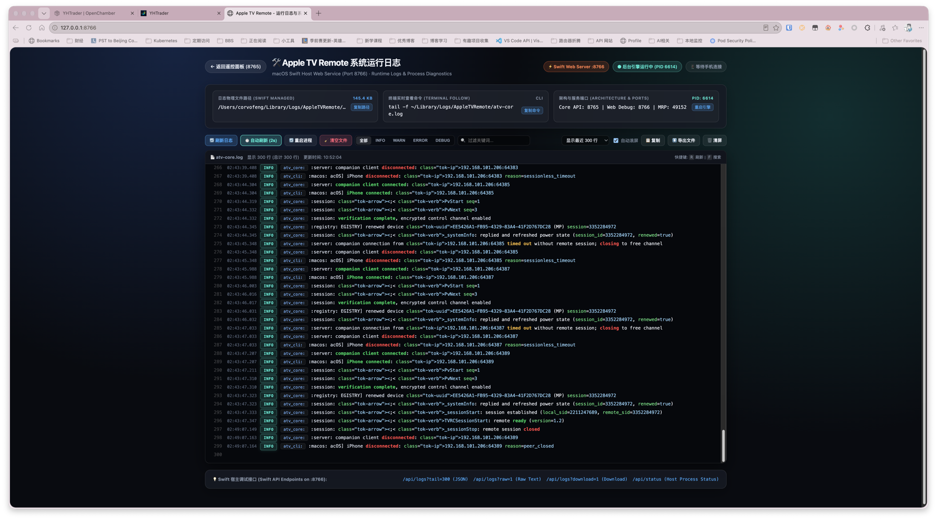This screenshot has width=937, height=520.
Task: Open the favorites list star icon
Action: tap(895, 28)
